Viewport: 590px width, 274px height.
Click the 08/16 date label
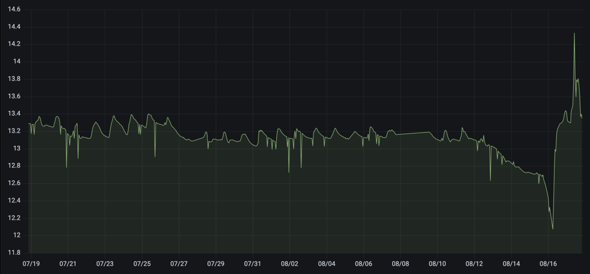(548, 264)
